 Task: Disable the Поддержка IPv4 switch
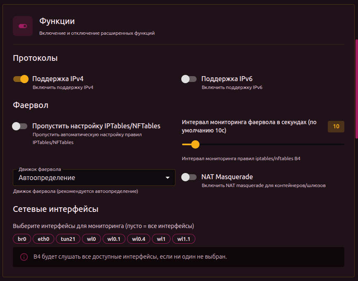[20, 79]
